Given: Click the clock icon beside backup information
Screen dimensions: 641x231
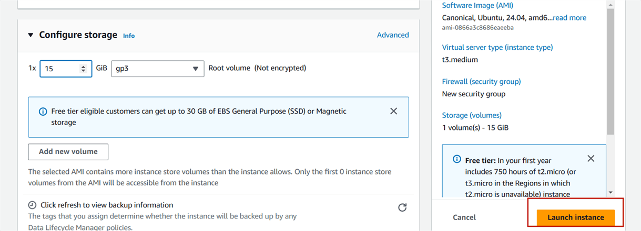Looking at the screenshot, I should tap(32, 205).
